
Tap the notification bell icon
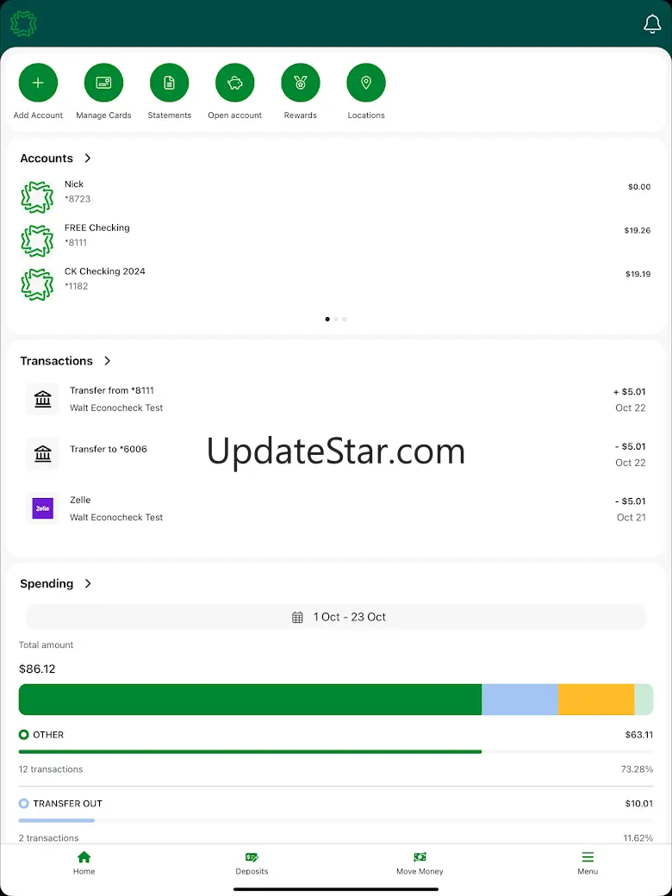(652, 24)
